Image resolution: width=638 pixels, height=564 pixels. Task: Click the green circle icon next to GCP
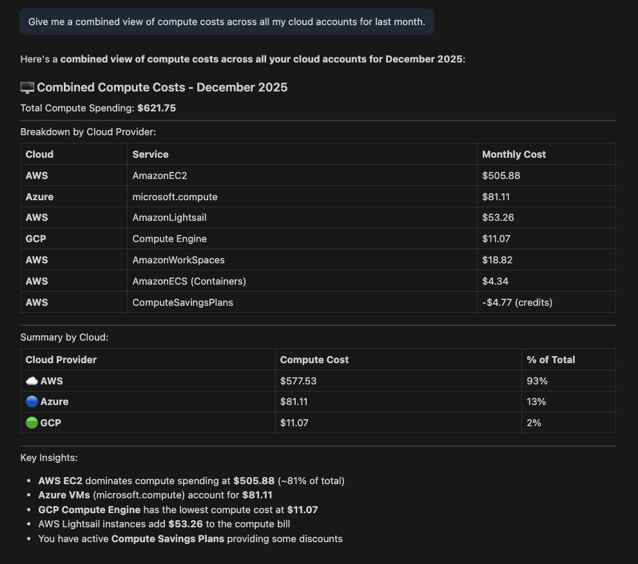32,423
